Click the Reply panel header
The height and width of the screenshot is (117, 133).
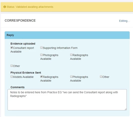point(67,35)
